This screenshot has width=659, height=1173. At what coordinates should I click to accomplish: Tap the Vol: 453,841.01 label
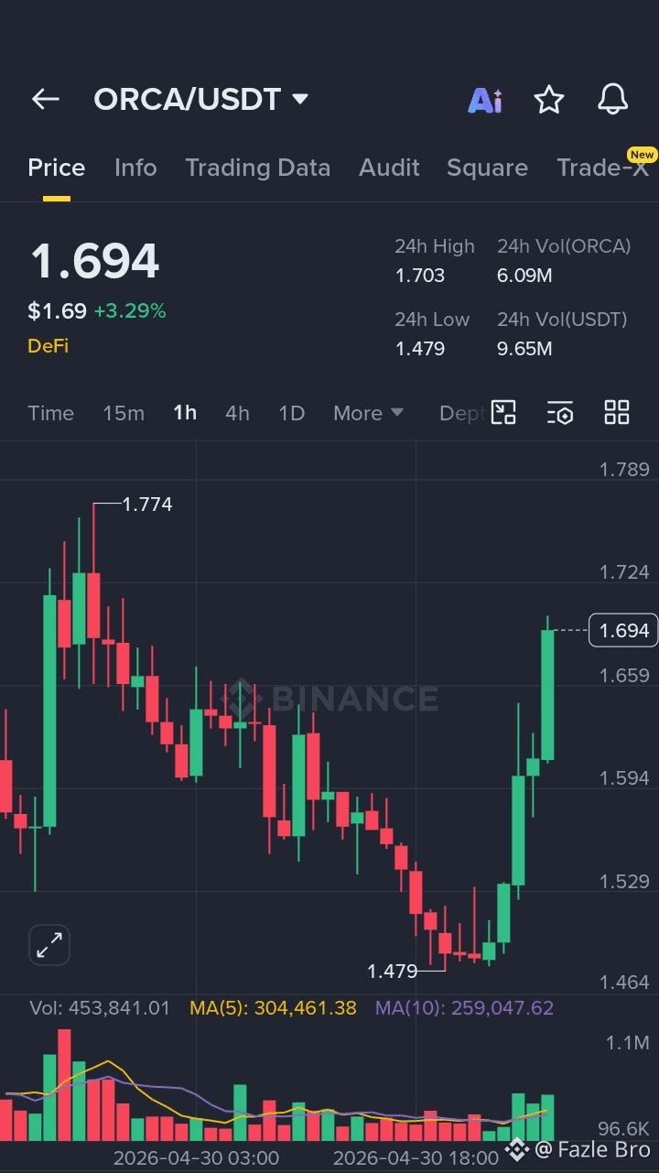pyautogui.click(x=100, y=1007)
